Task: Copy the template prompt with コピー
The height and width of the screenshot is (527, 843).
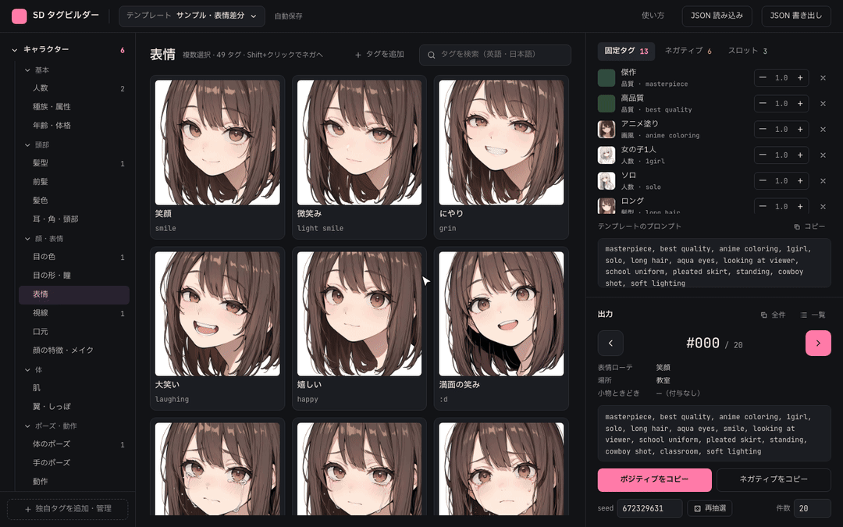Action: (809, 226)
